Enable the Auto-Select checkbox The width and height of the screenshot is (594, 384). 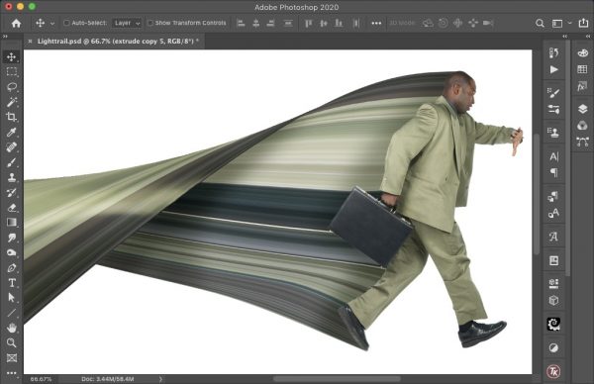coord(66,23)
